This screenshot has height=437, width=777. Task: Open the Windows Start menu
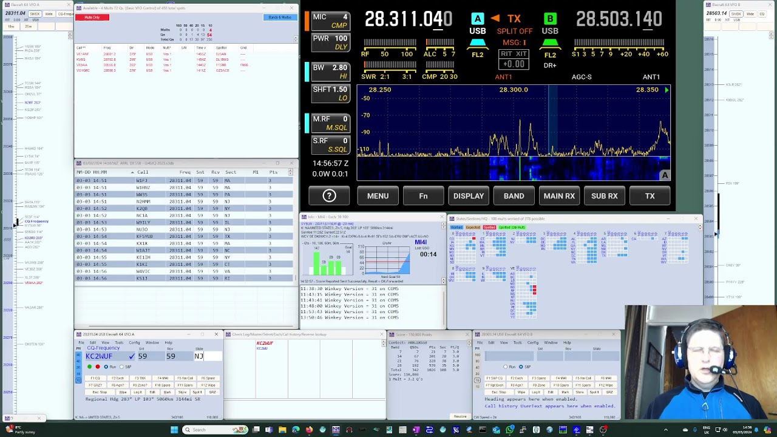(x=174, y=430)
